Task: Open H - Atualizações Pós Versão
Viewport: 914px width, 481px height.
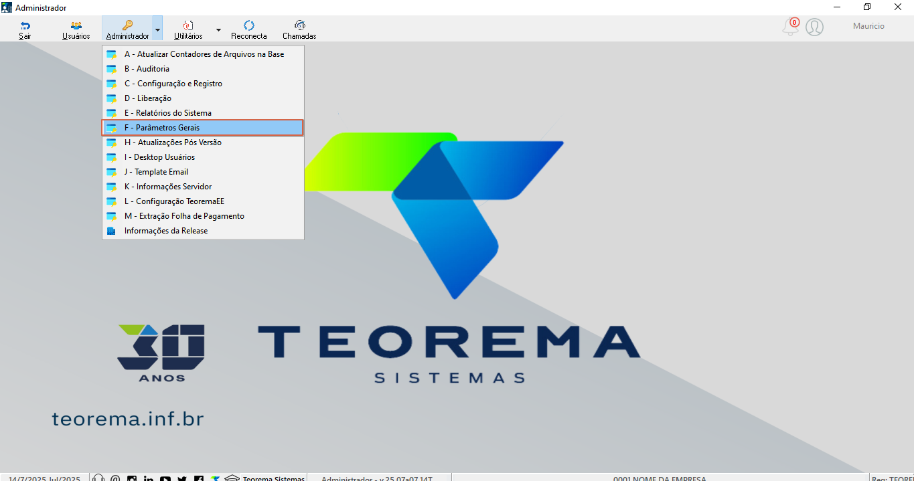Action: tap(203, 142)
